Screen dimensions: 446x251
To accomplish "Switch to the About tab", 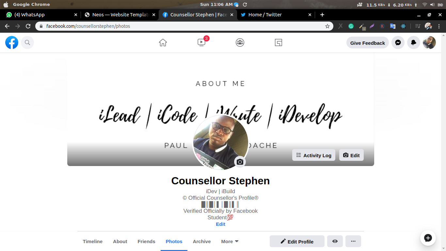I will [120, 242].
